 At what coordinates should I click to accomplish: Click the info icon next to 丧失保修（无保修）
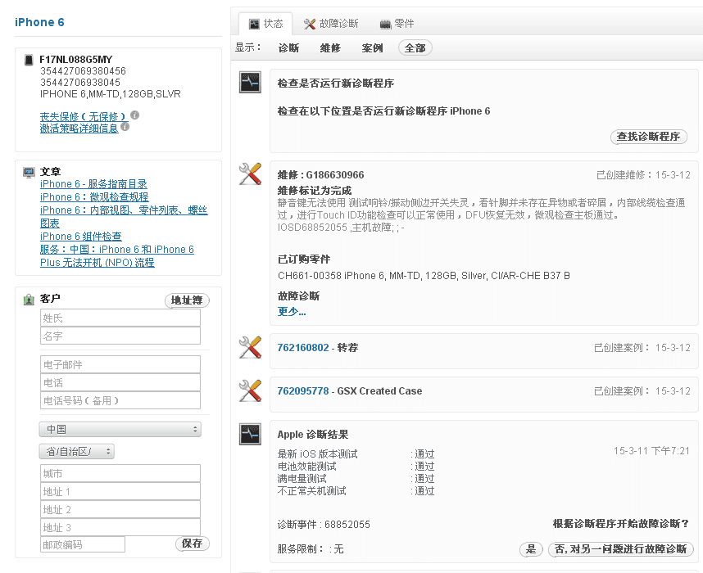tap(134, 115)
